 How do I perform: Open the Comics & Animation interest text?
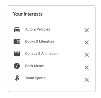41,54
